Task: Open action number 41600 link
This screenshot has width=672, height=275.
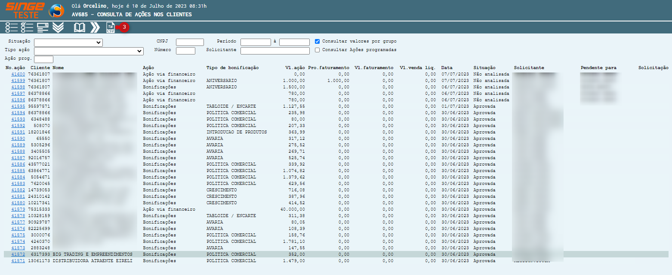Action: tap(18, 74)
